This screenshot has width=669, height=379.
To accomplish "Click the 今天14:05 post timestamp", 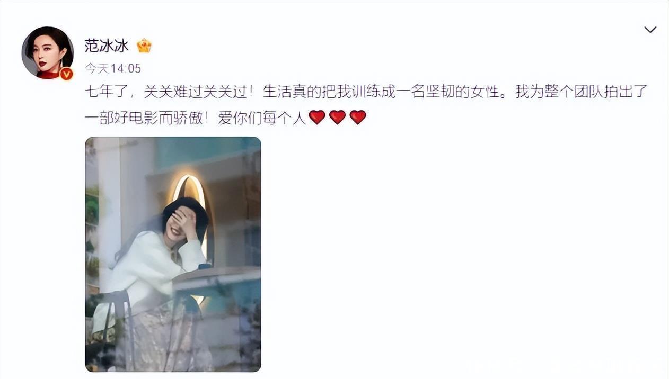I will pyautogui.click(x=113, y=68).
